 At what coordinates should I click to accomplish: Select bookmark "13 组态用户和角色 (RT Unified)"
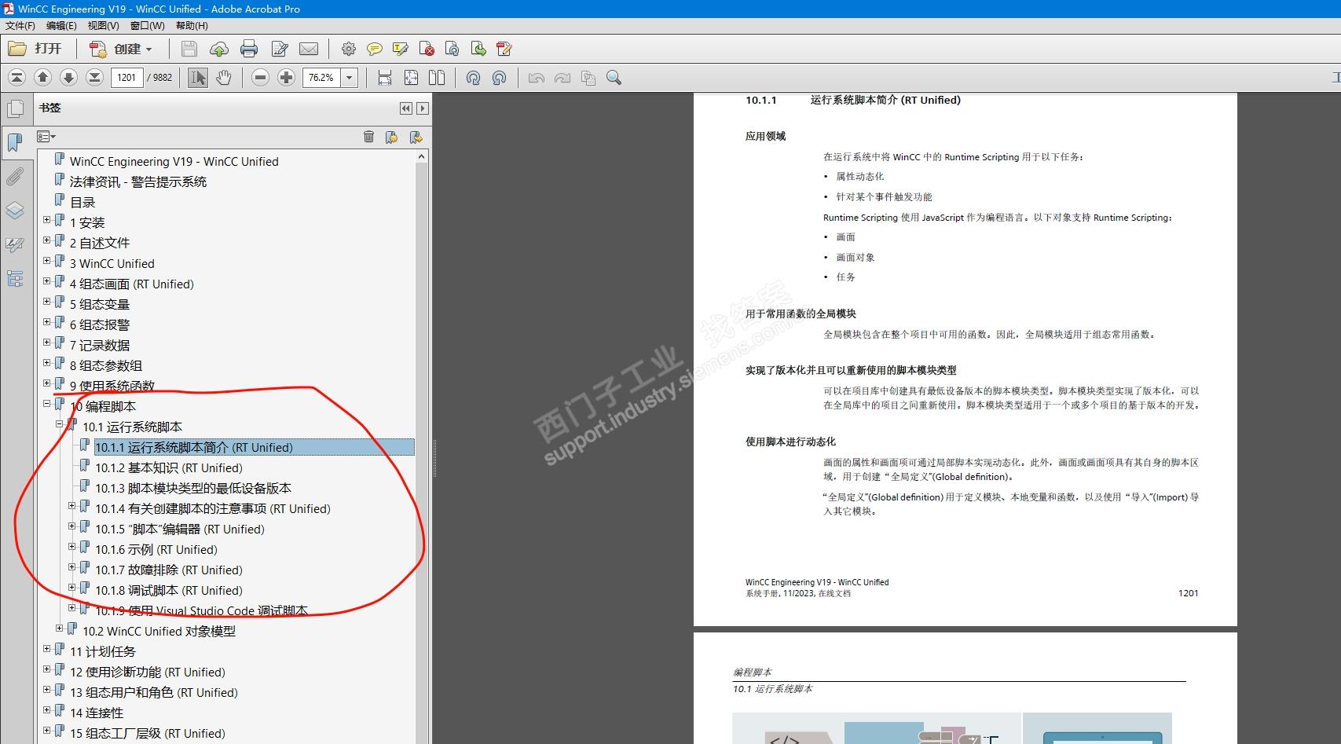[x=154, y=692]
